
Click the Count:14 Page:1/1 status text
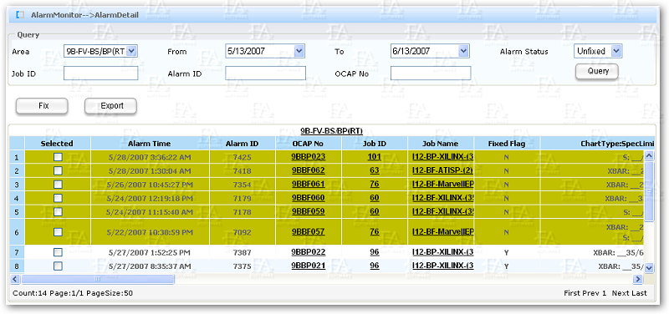(x=73, y=293)
